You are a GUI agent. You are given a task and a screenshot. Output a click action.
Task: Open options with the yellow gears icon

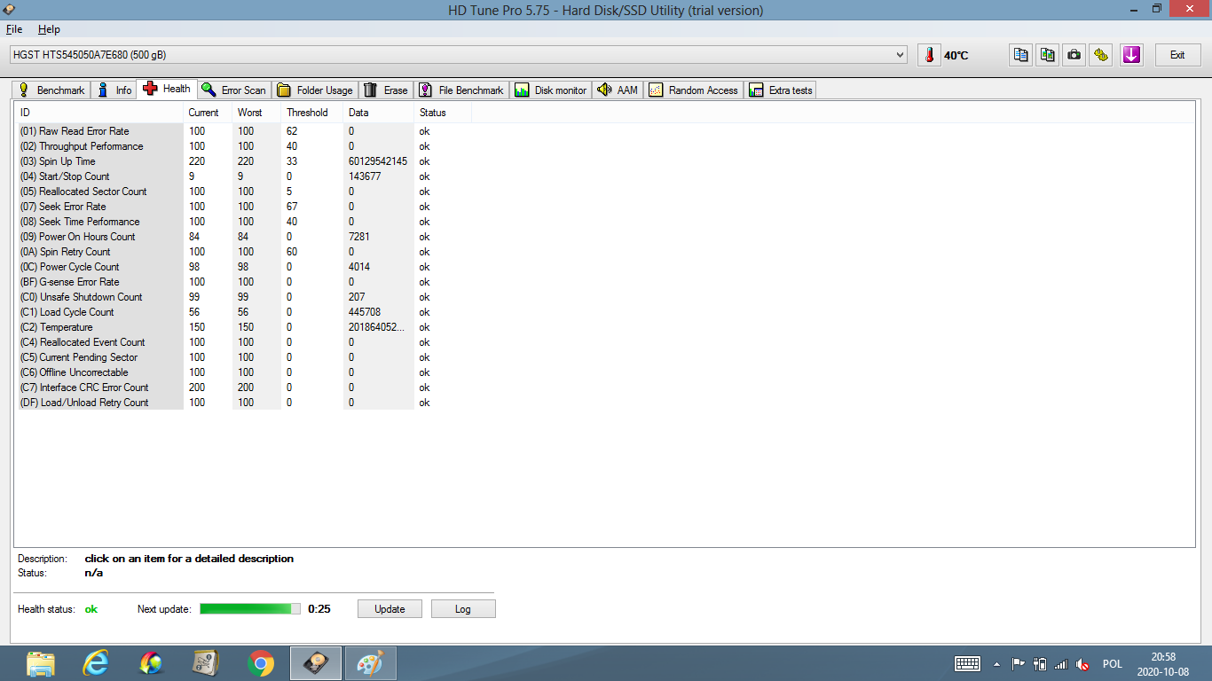coord(1101,55)
